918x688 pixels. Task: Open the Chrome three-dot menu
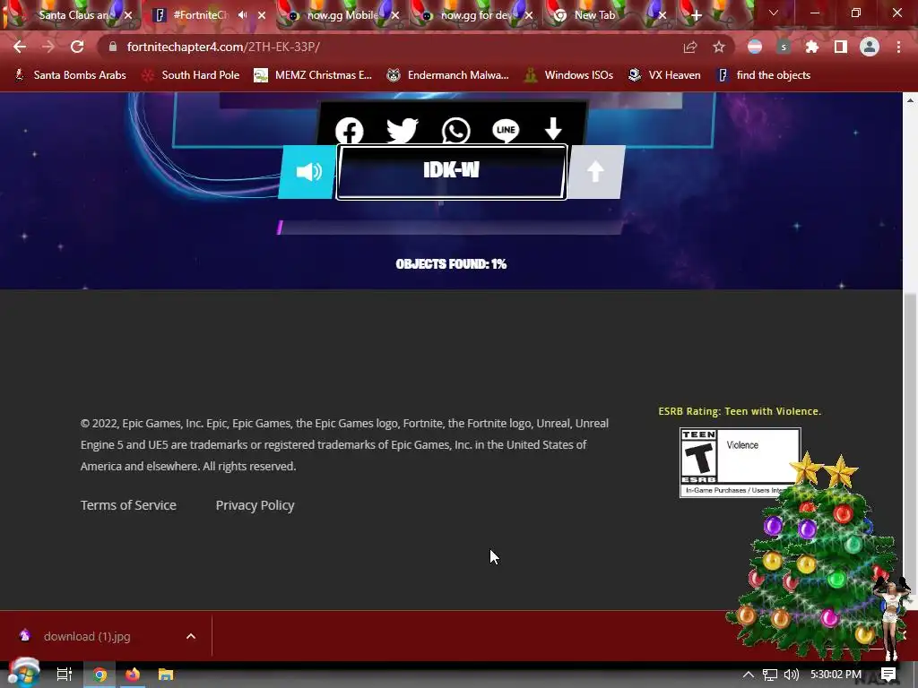coord(898,47)
